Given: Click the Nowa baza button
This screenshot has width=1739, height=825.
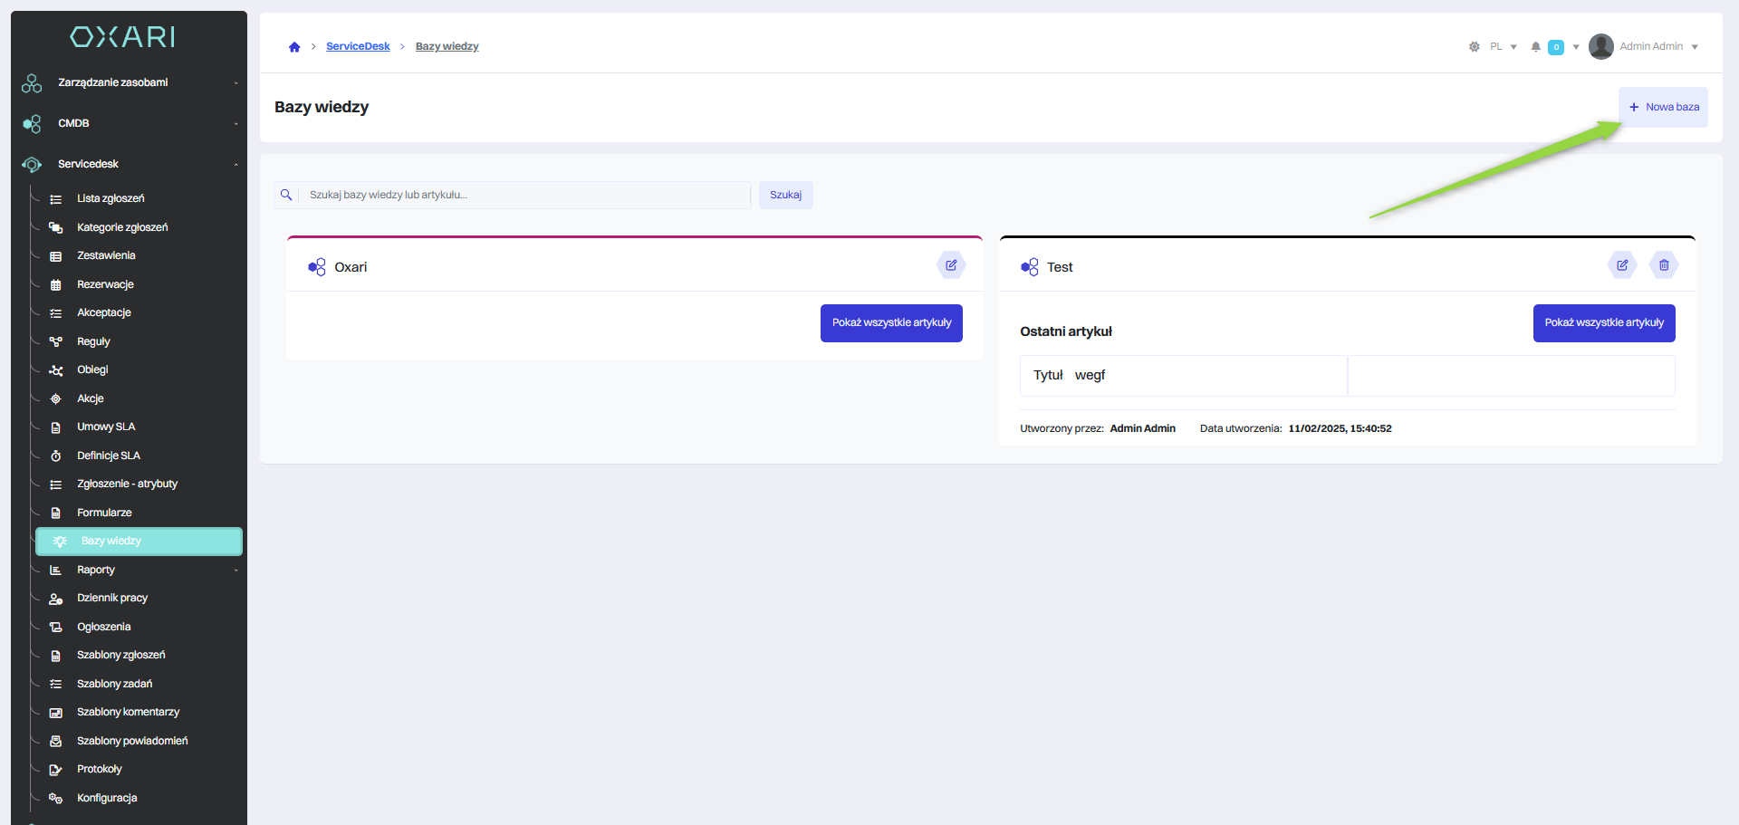Looking at the screenshot, I should 1663,107.
